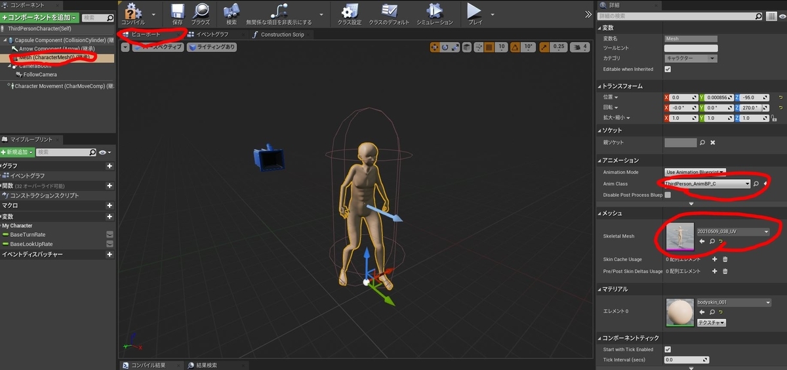
Task: Click the 新規追加 button in My Blueprint
Action: pos(16,152)
